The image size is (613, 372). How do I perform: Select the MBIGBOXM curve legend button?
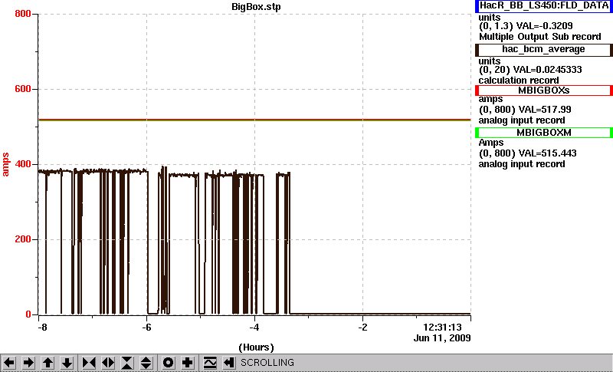pyautogui.click(x=543, y=133)
